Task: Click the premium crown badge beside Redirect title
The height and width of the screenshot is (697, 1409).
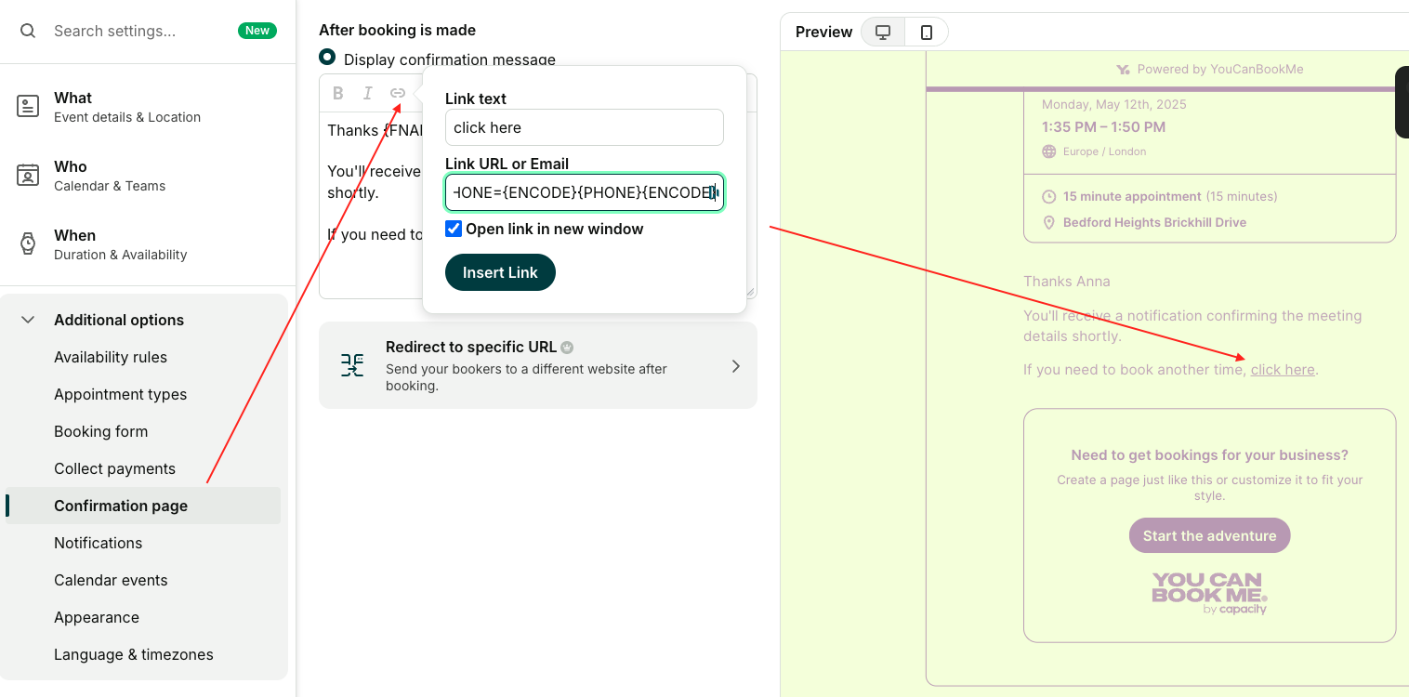Action: pyautogui.click(x=567, y=348)
